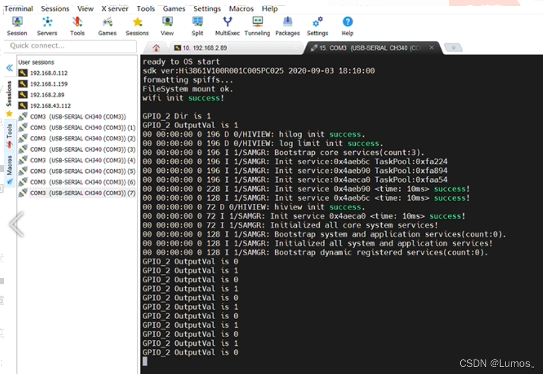
Task: Go to the home tab icon
Action: (x=156, y=48)
